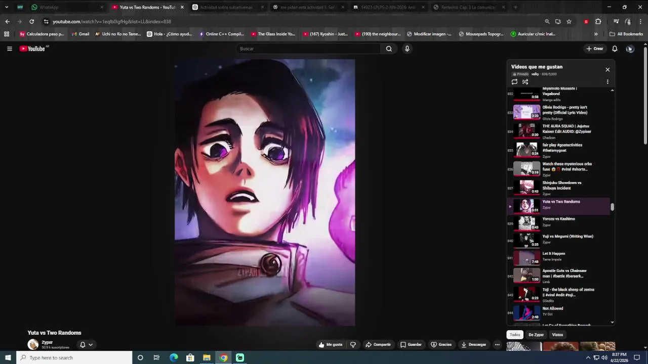The image size is (648, 364).
Task: Open Toji - the black sheep entry
Action: (559, 295)
